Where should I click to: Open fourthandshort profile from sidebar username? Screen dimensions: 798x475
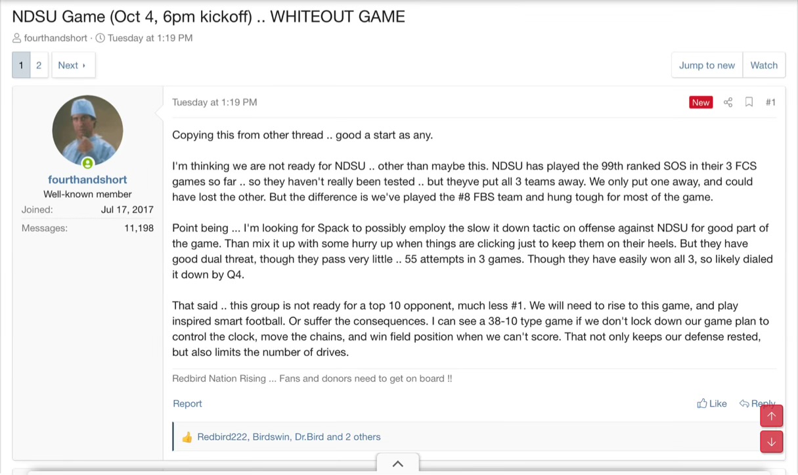(x=87, y=179)
